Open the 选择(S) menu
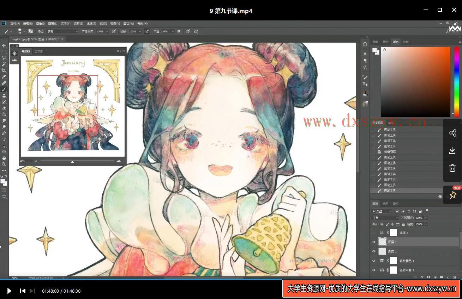Viewport: 462px width, 299px height. click(78, 24)
